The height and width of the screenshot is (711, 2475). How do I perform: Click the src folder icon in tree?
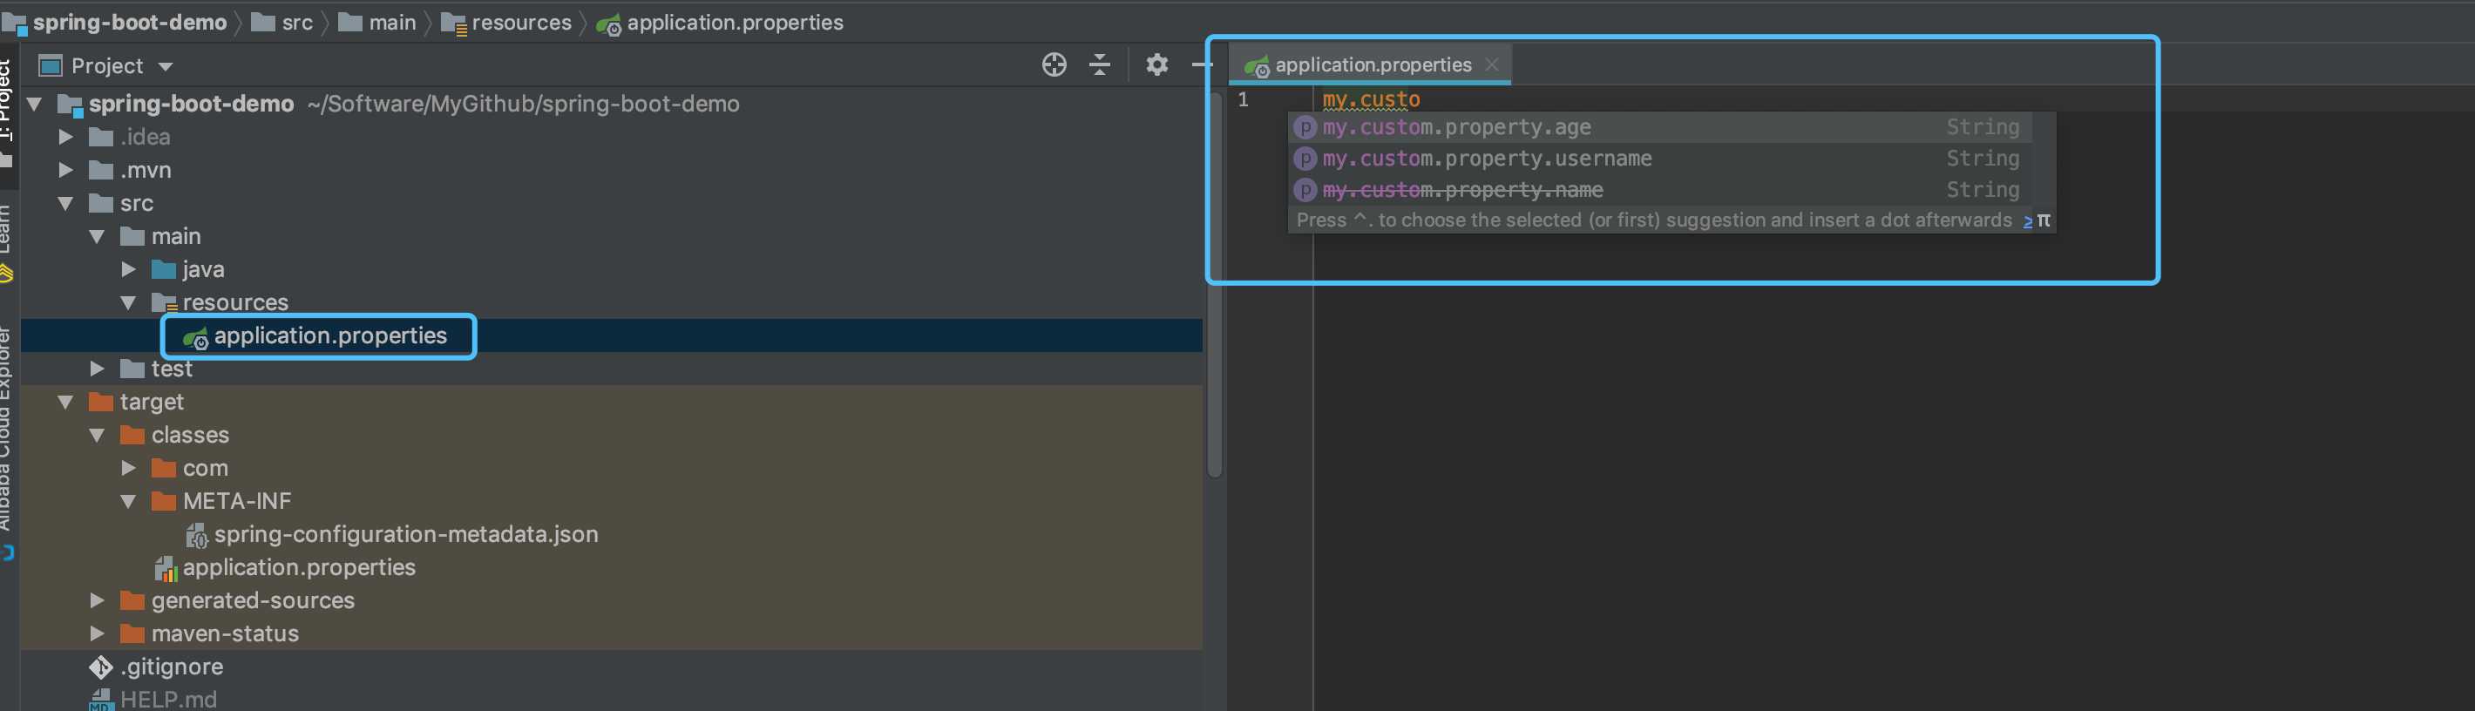[x=101, y=204]
